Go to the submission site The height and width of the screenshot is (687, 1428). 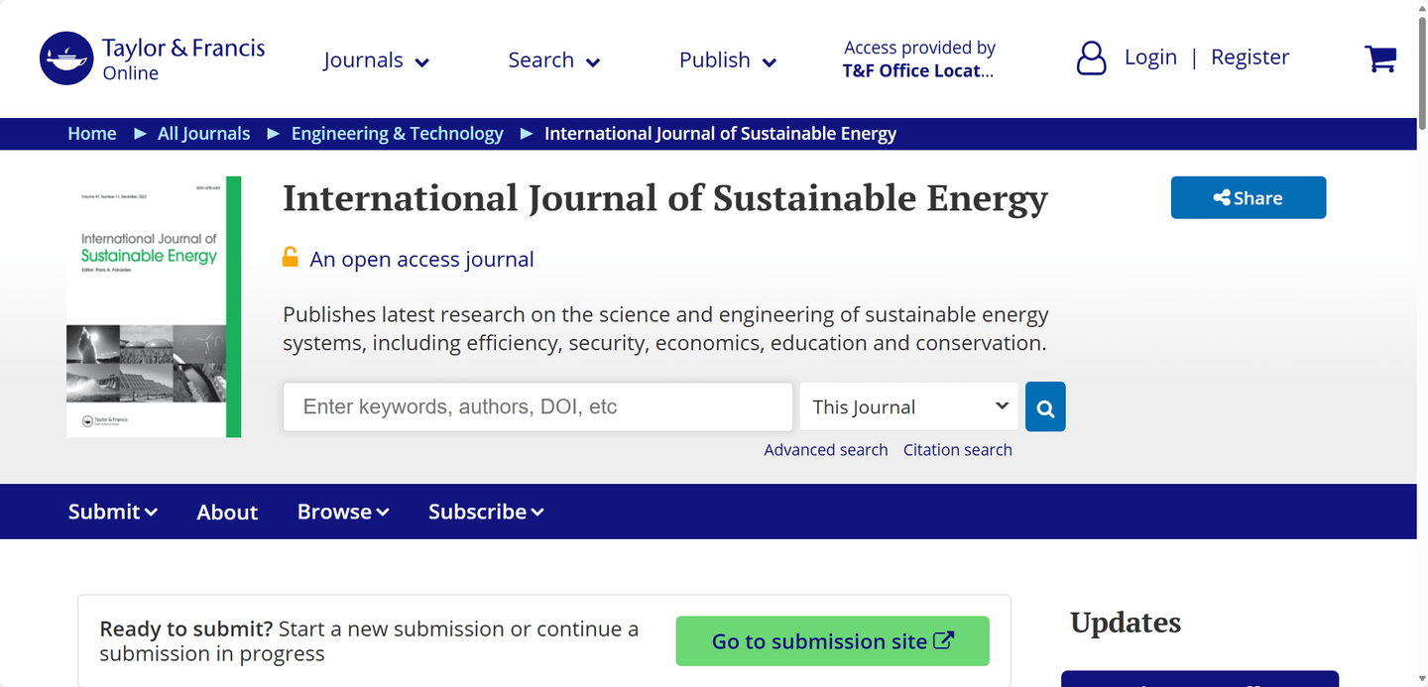pos(832,640)
